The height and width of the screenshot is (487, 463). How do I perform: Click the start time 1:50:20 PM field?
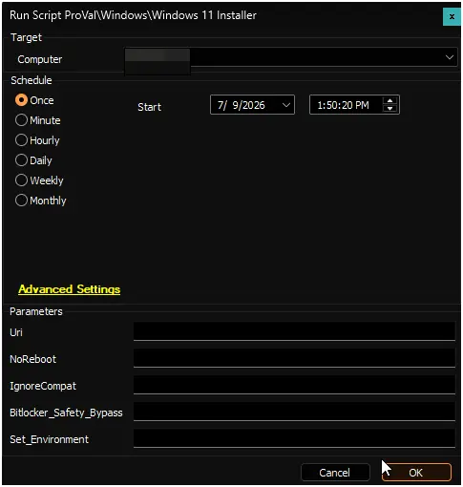[346, 105]
